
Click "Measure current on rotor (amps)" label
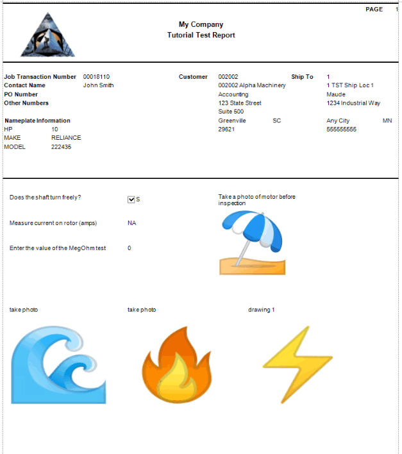point(53,223)
